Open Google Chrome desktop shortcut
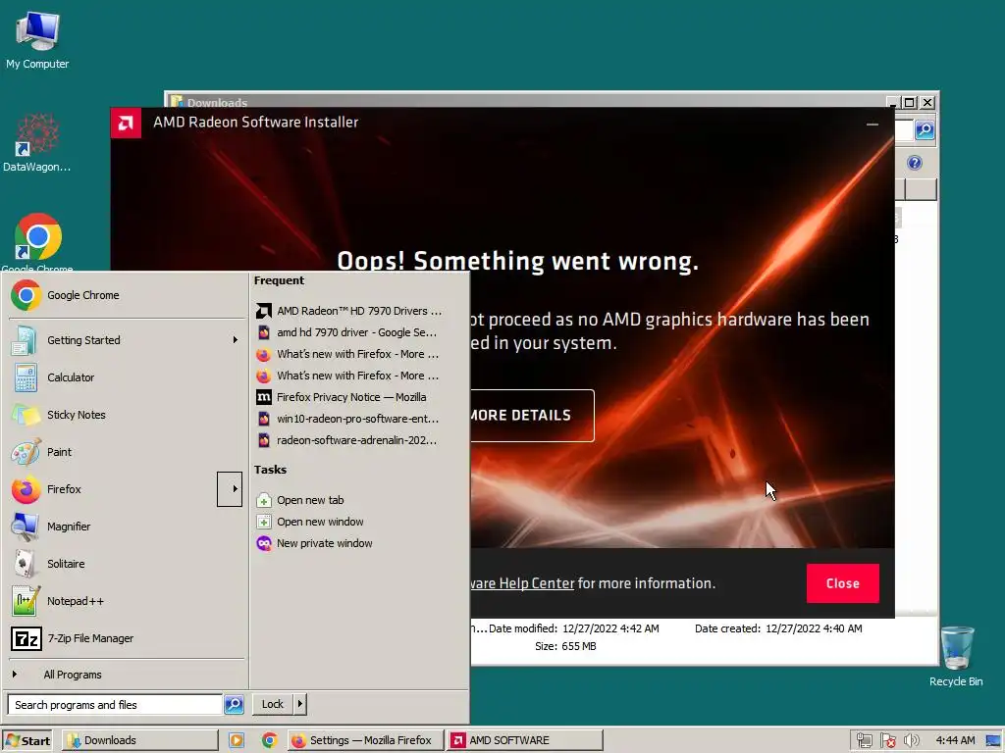The height and width of the screenshot is (753, 1005). pos(37,242)
